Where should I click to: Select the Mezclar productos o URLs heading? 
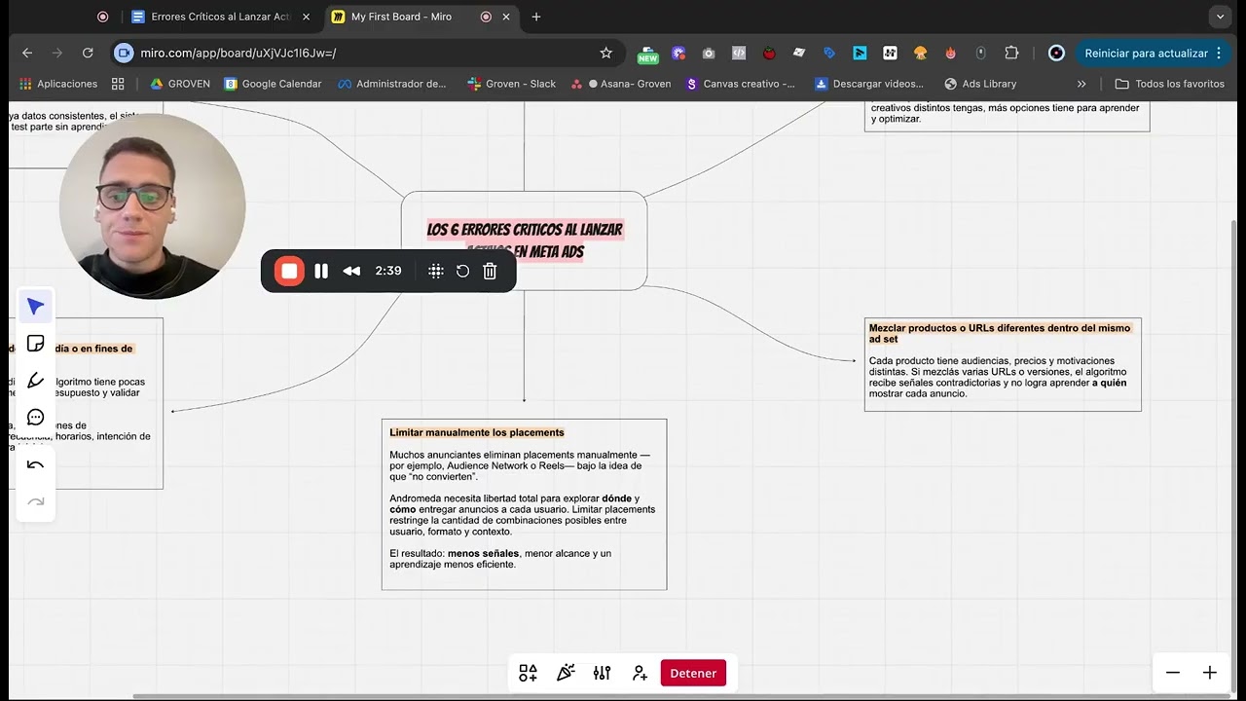pos(1000,333)
